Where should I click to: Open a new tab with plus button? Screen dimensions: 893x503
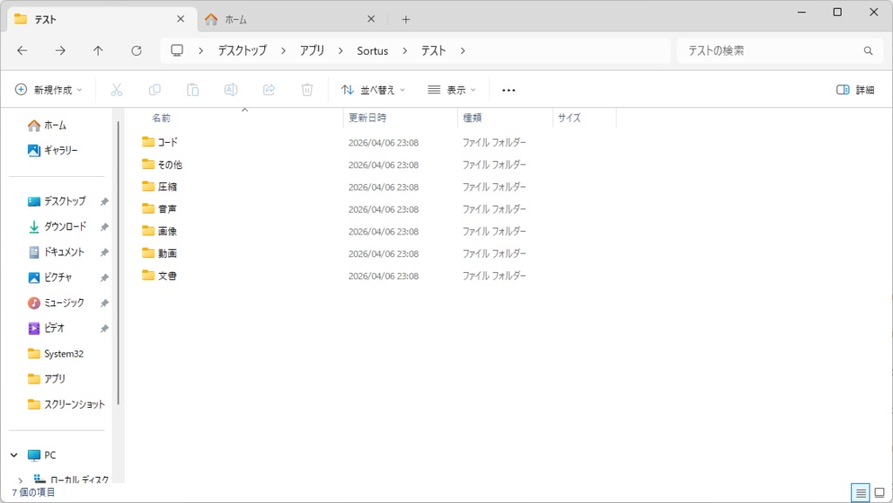pos(406,19)
